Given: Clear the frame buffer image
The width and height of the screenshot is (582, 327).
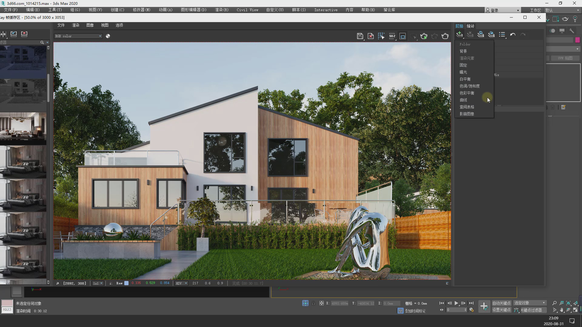Looking at the screenshot, I should click(x=370, y=36).
